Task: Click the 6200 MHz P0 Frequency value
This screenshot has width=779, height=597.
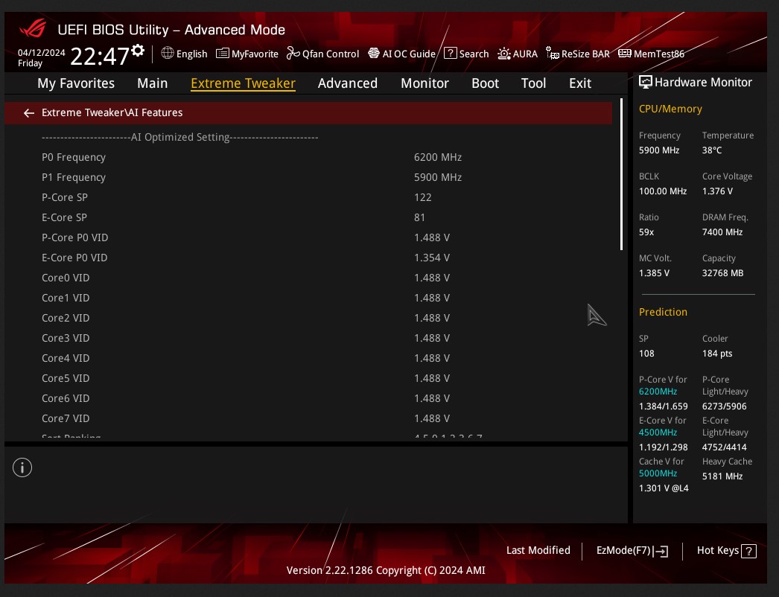Action: pos(438,157)
